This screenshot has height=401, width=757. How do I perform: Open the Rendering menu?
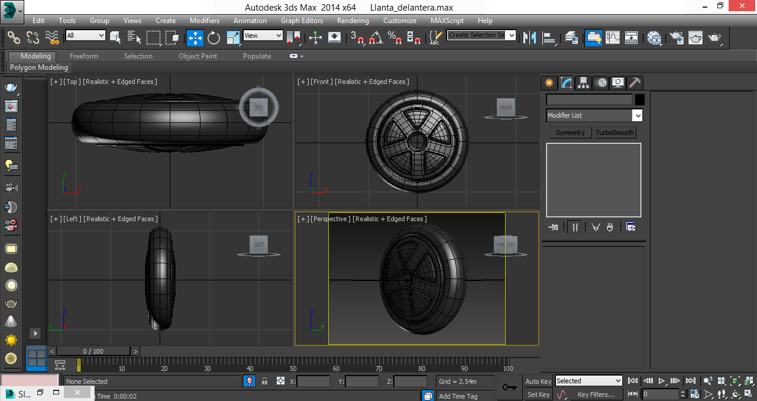click(x=352, y=21)
